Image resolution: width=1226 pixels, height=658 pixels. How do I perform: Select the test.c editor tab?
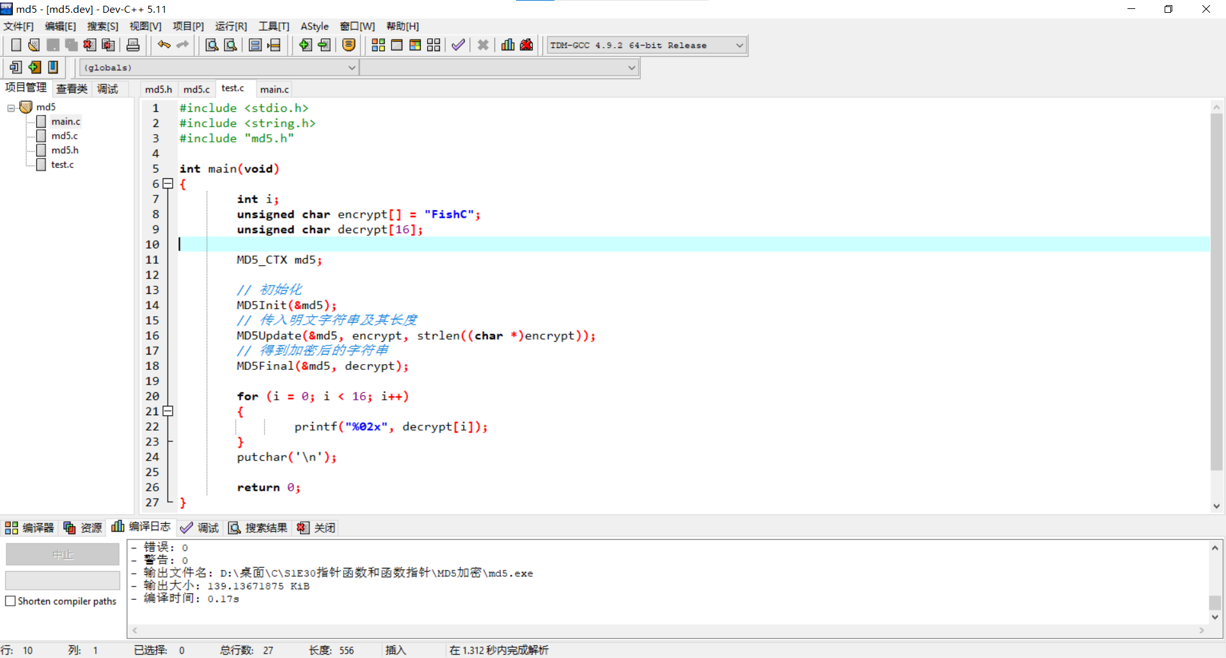[233, 88]
